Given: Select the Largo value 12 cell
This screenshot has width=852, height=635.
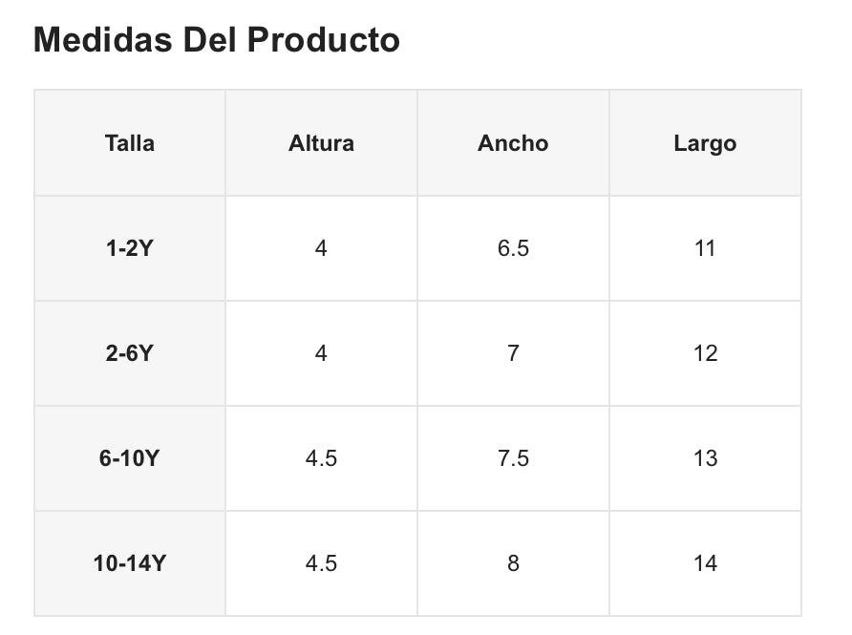Looking at the screenshot, I should pos(705,353).
